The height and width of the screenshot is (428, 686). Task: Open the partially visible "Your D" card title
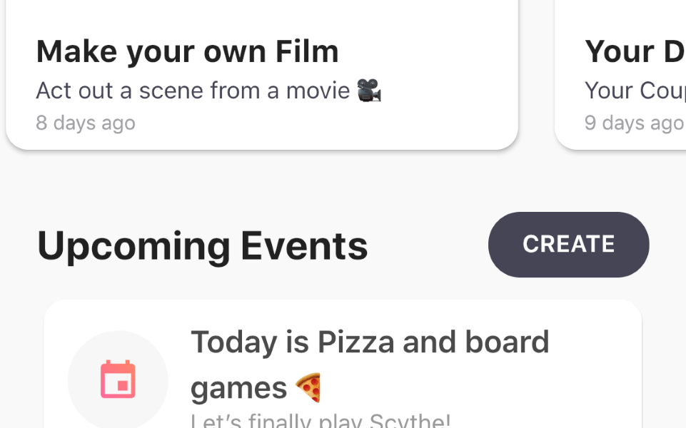point(634,51)
